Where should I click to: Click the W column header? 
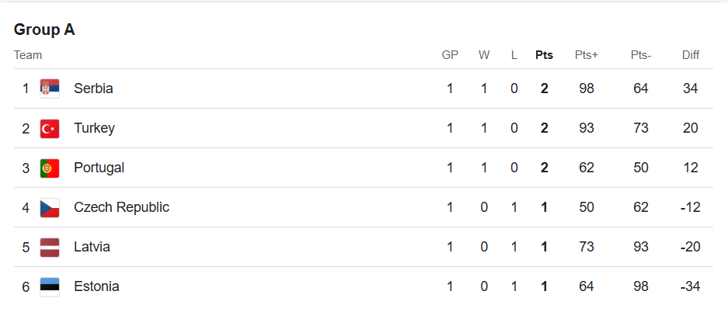(484, 55)
